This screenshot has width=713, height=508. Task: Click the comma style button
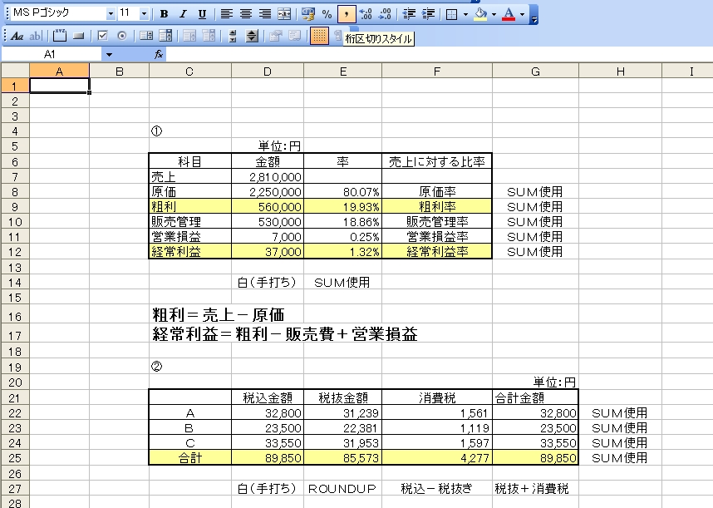pos(347,14)
